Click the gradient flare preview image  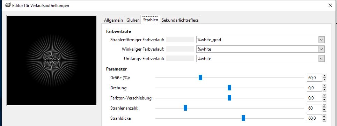coord(52,60)
